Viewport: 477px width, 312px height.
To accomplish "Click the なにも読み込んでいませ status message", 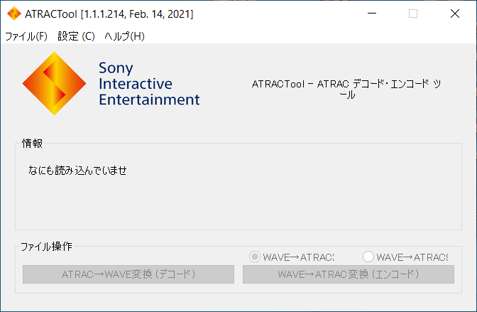I will click(72, 171).
